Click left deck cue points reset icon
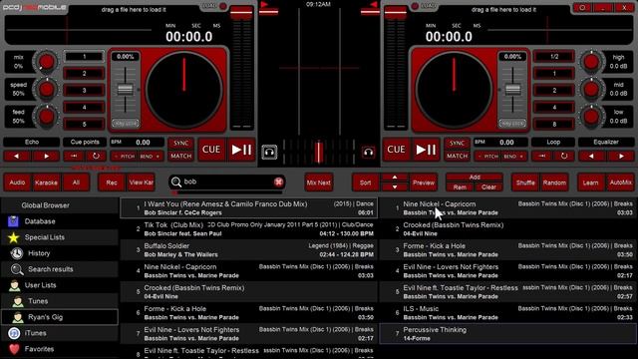The height and width of the screenshot is (359, 638). [x=96, y=156]
